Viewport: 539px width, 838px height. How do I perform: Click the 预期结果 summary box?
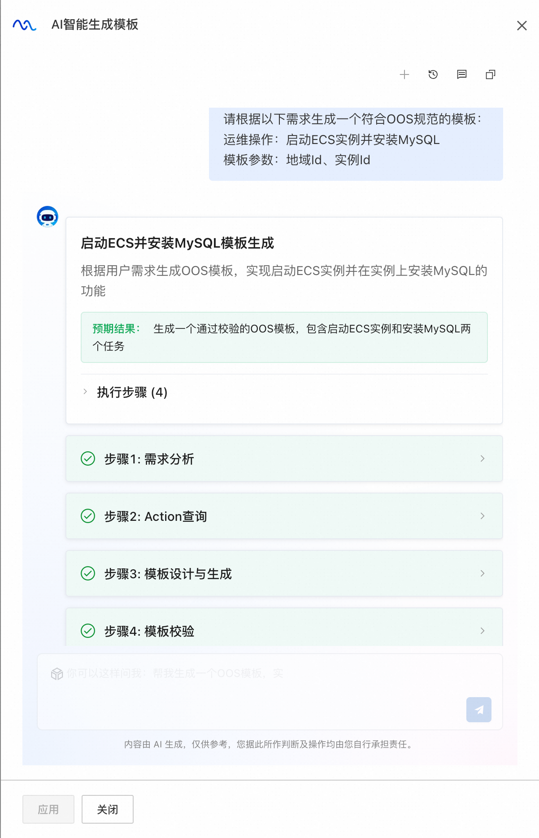284,337
